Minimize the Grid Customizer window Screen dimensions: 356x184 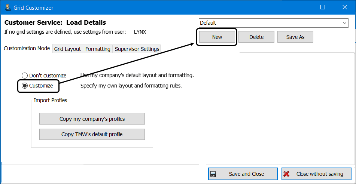point(301,7)
